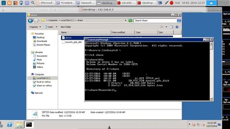This screenshot has width=230, height=129.
Task: Click the Command Prompt scrollbar up arrow
Action: click(x=211, y=44)
